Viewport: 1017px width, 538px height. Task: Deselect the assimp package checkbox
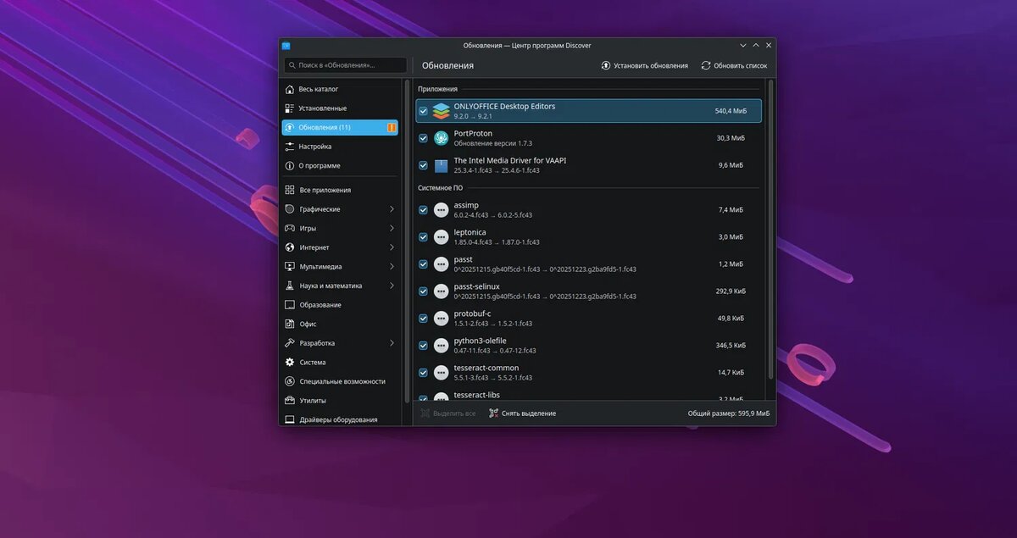(x=423, y=209)
